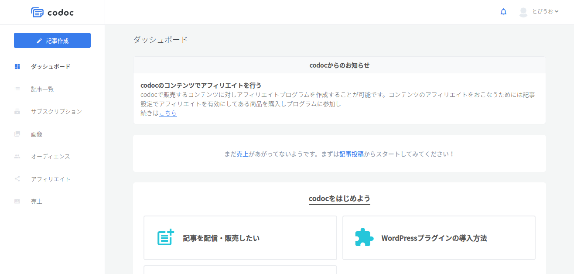Viewport: 574px width, 274px height.
Task: Click the codocをはじめよう heading
Action: (x=339, y=199)
